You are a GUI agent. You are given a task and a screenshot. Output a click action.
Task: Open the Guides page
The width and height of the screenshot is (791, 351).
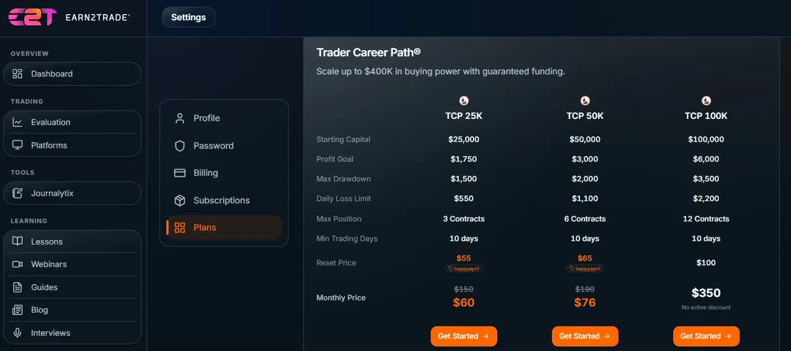click(43, 287)
